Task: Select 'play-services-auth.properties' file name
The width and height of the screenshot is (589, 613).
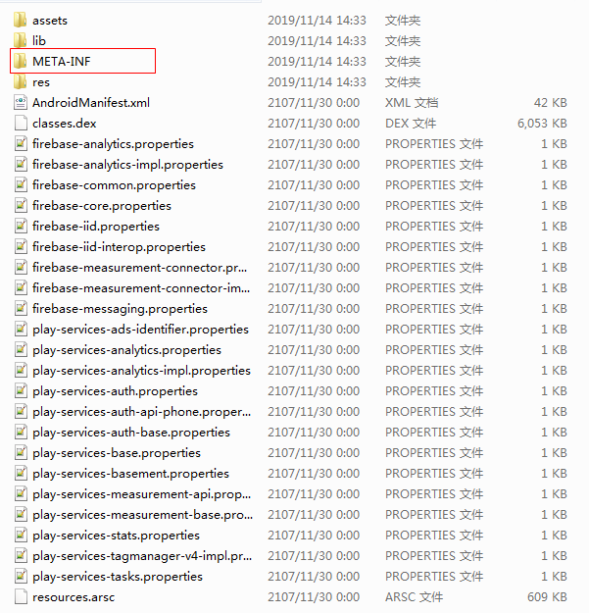Action: [x=115, y=391]
